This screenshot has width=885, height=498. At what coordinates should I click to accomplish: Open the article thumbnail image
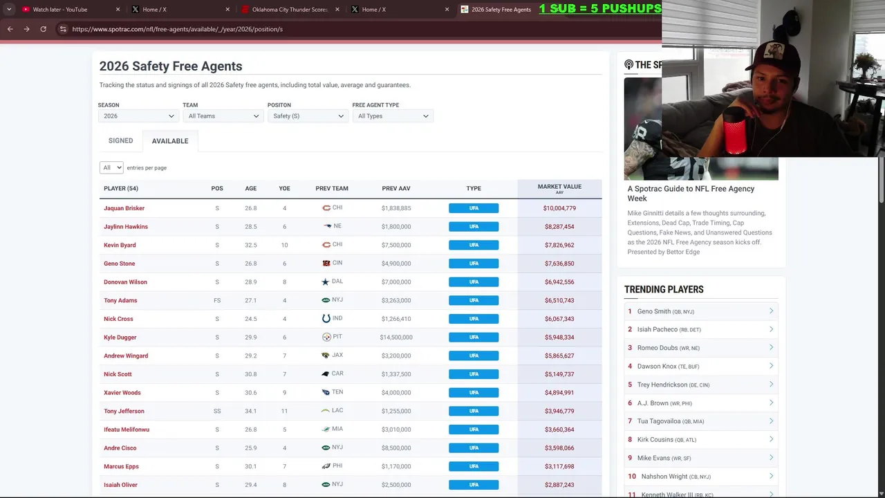[x=701, y=128]
